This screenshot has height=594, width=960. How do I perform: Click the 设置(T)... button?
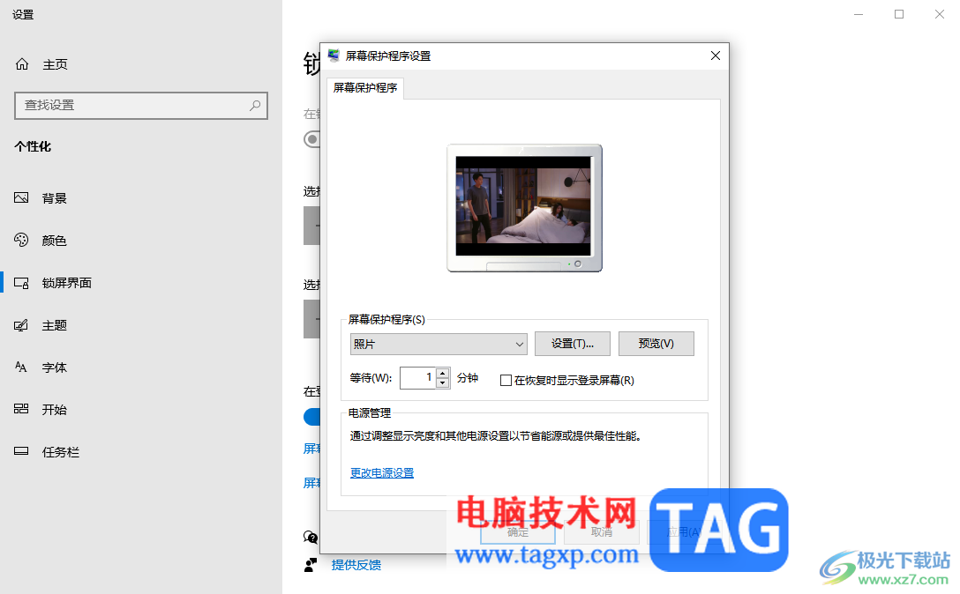pyautogui.click(x=573, y=344)
